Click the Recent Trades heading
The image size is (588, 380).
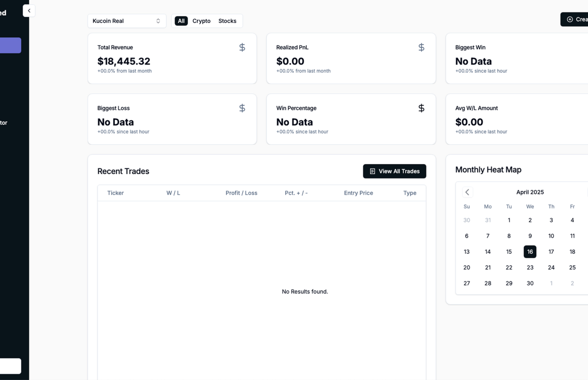coord(123,171)
